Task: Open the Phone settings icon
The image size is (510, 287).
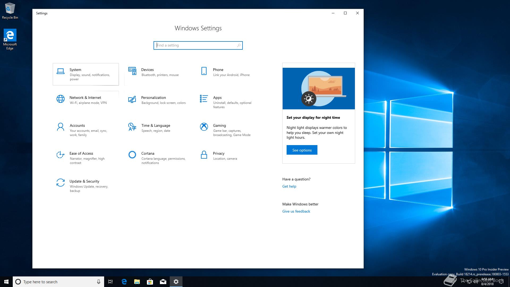Action: tap(204, 71)
